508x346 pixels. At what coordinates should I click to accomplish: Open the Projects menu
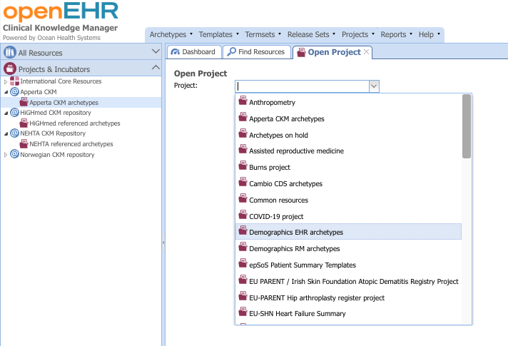coord(358,34)
